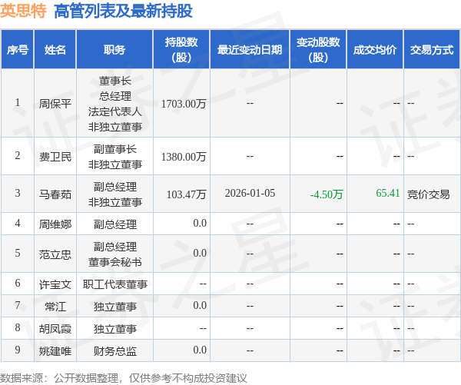This screenshot has width=461, height=385.
Task: Click the 成交均价 column header
Action: (x=375, y=50)
